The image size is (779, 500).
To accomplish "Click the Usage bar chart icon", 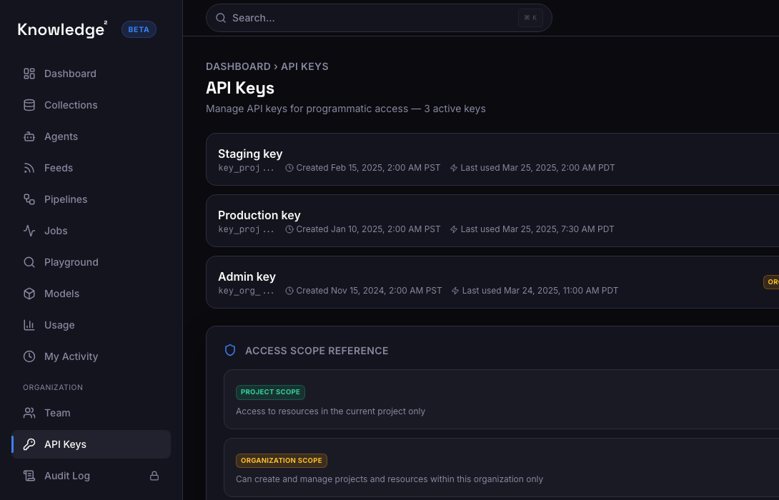I will pos(29,325).
